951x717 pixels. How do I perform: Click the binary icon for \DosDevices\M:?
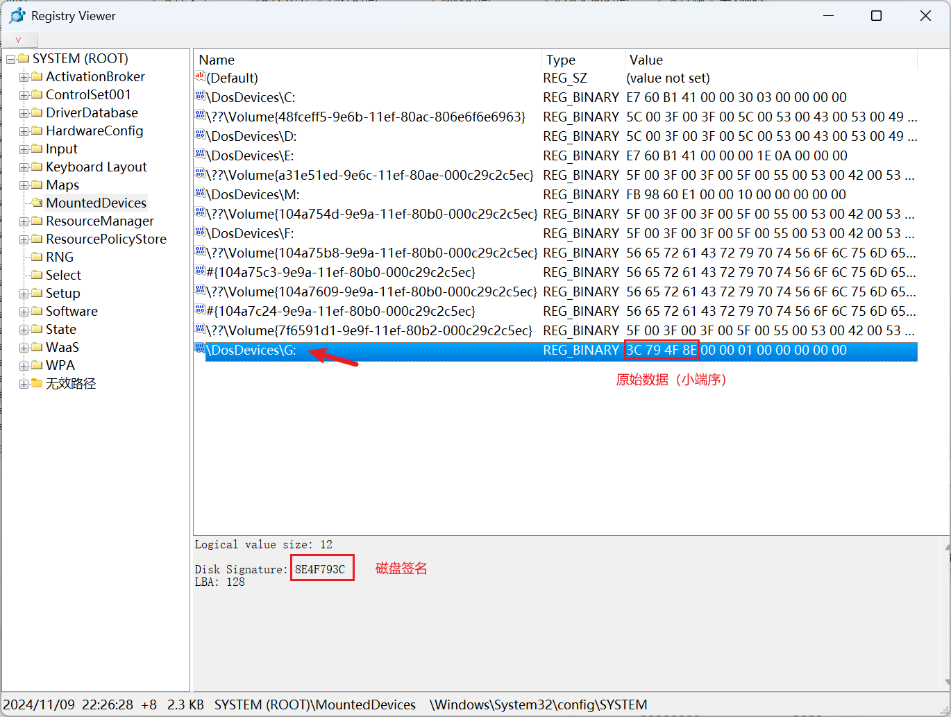click(x=200, y=194)
